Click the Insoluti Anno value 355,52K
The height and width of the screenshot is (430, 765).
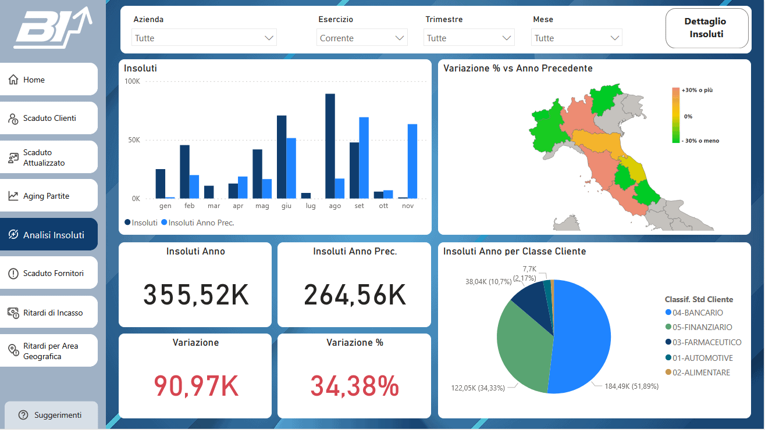click(195, 295)
